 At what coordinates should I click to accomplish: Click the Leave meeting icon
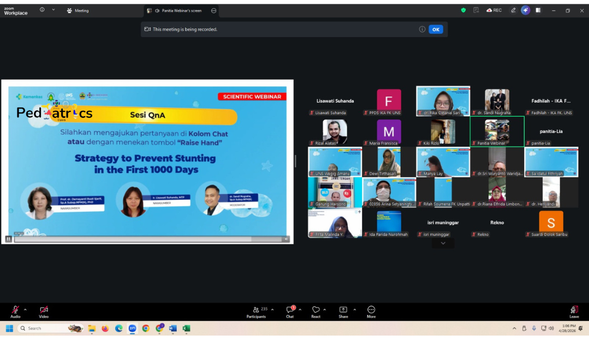pyautogui.click(x=574, y=310)
